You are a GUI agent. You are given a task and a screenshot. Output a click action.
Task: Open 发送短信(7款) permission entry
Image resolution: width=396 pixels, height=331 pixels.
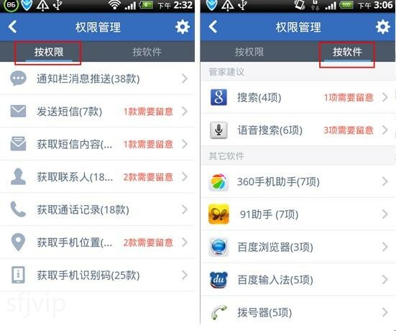(x=97, y=112)
